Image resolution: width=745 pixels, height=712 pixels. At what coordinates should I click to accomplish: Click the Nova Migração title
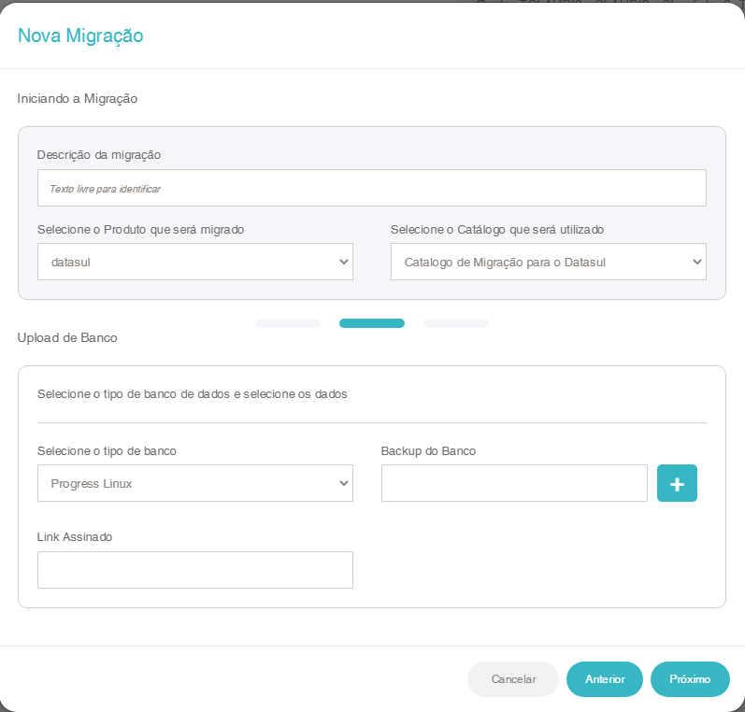[80, 36]
